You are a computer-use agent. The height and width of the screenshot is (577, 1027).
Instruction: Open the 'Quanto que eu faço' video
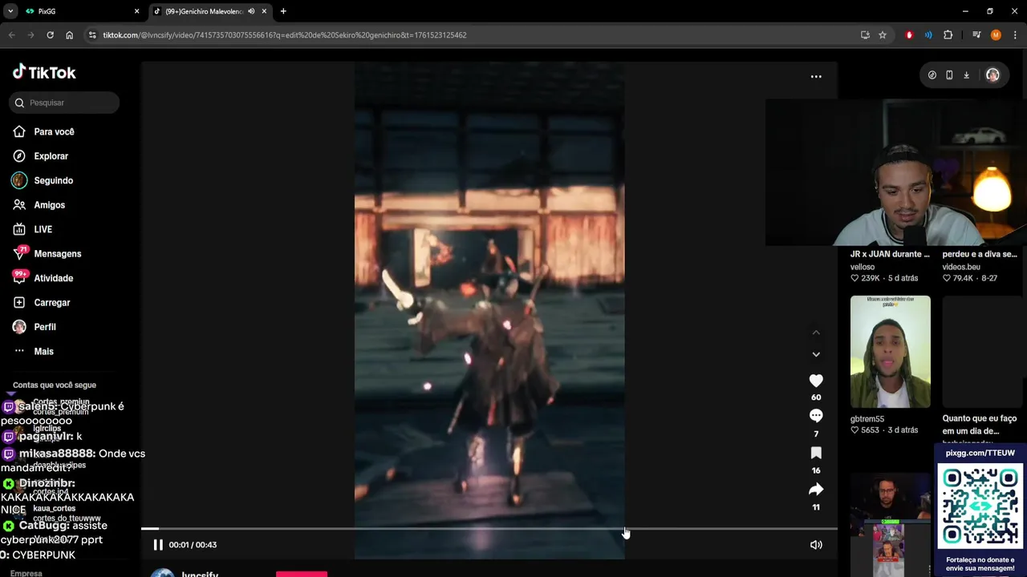[980, 425]
